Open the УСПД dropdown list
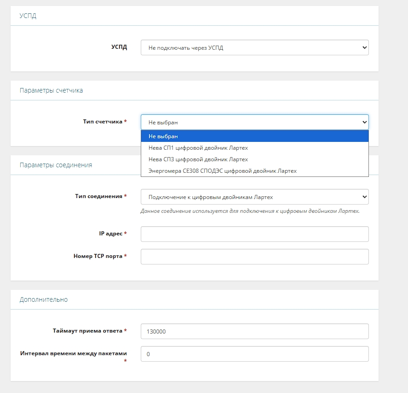The width and height of the screenshot is (408, 393). coord(254,47)
